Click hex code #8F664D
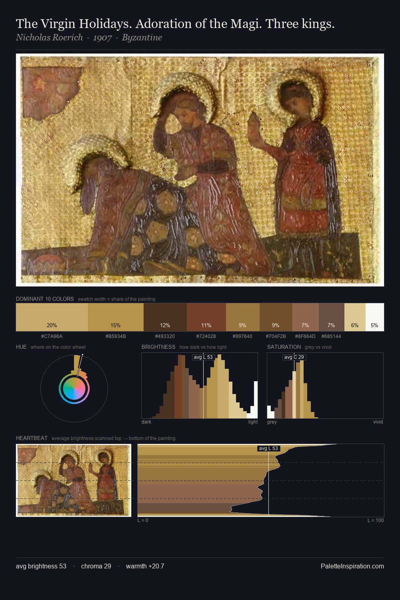 (306, 336)
